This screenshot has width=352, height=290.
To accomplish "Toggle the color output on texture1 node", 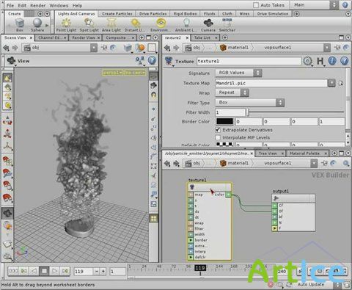I will click(x=228, y=195).
